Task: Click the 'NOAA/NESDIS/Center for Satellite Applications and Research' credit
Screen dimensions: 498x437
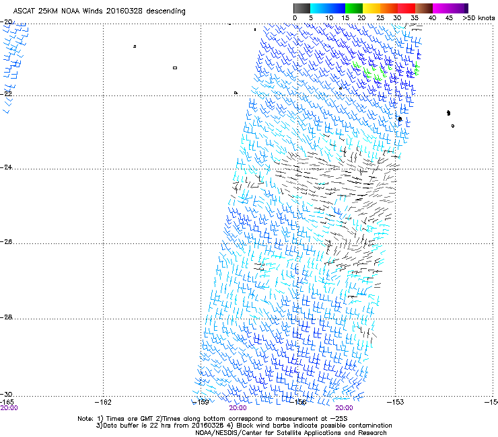Action: pos(291,433)
